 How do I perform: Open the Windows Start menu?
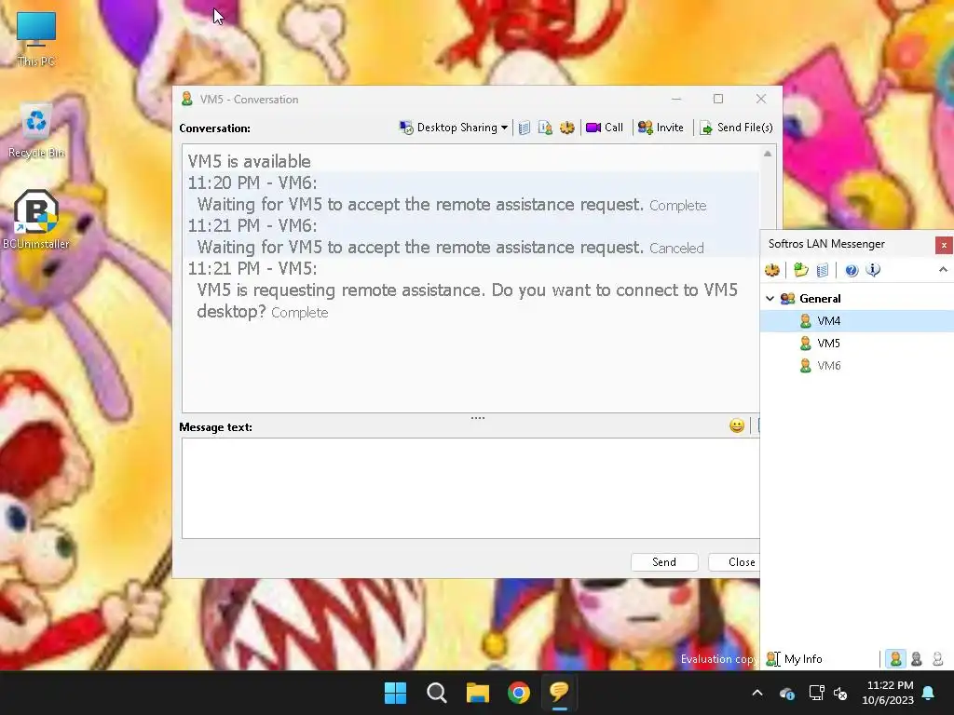coord(395,693)
